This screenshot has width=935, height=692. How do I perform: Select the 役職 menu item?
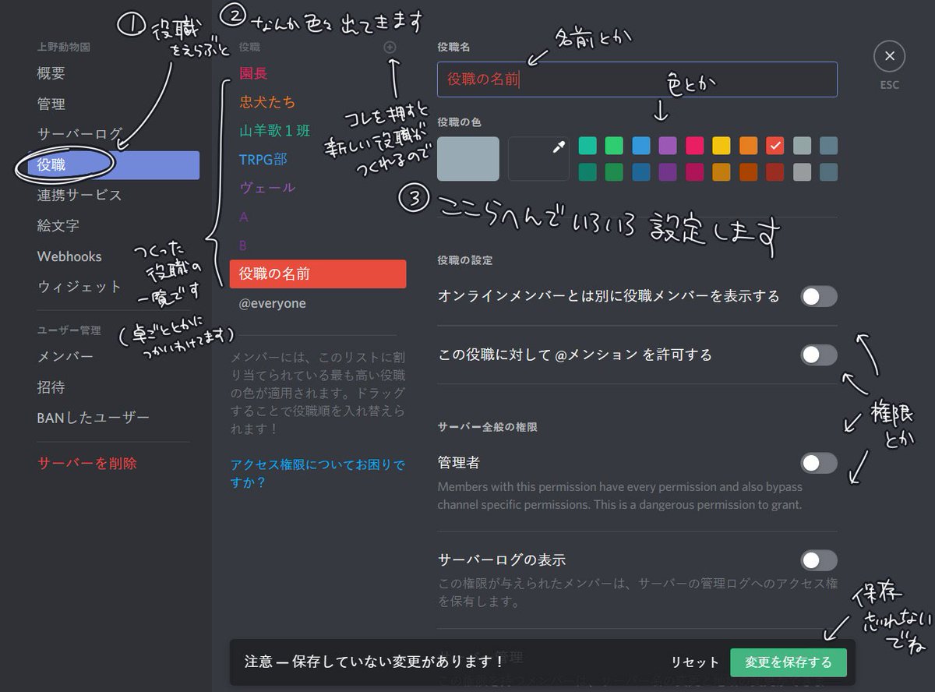click(x=112, y=165)
